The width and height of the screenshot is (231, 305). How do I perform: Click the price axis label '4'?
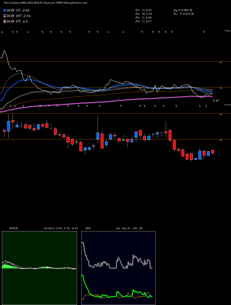tap(220, 115)
